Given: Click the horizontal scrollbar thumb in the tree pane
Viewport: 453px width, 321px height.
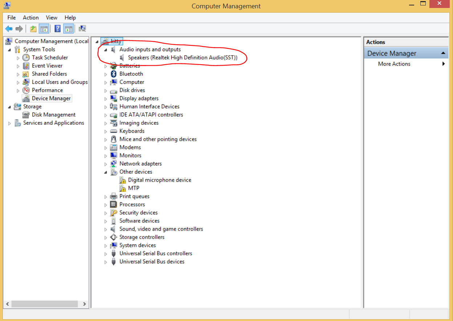Looking at the screenshot, I should click(45, 304).
